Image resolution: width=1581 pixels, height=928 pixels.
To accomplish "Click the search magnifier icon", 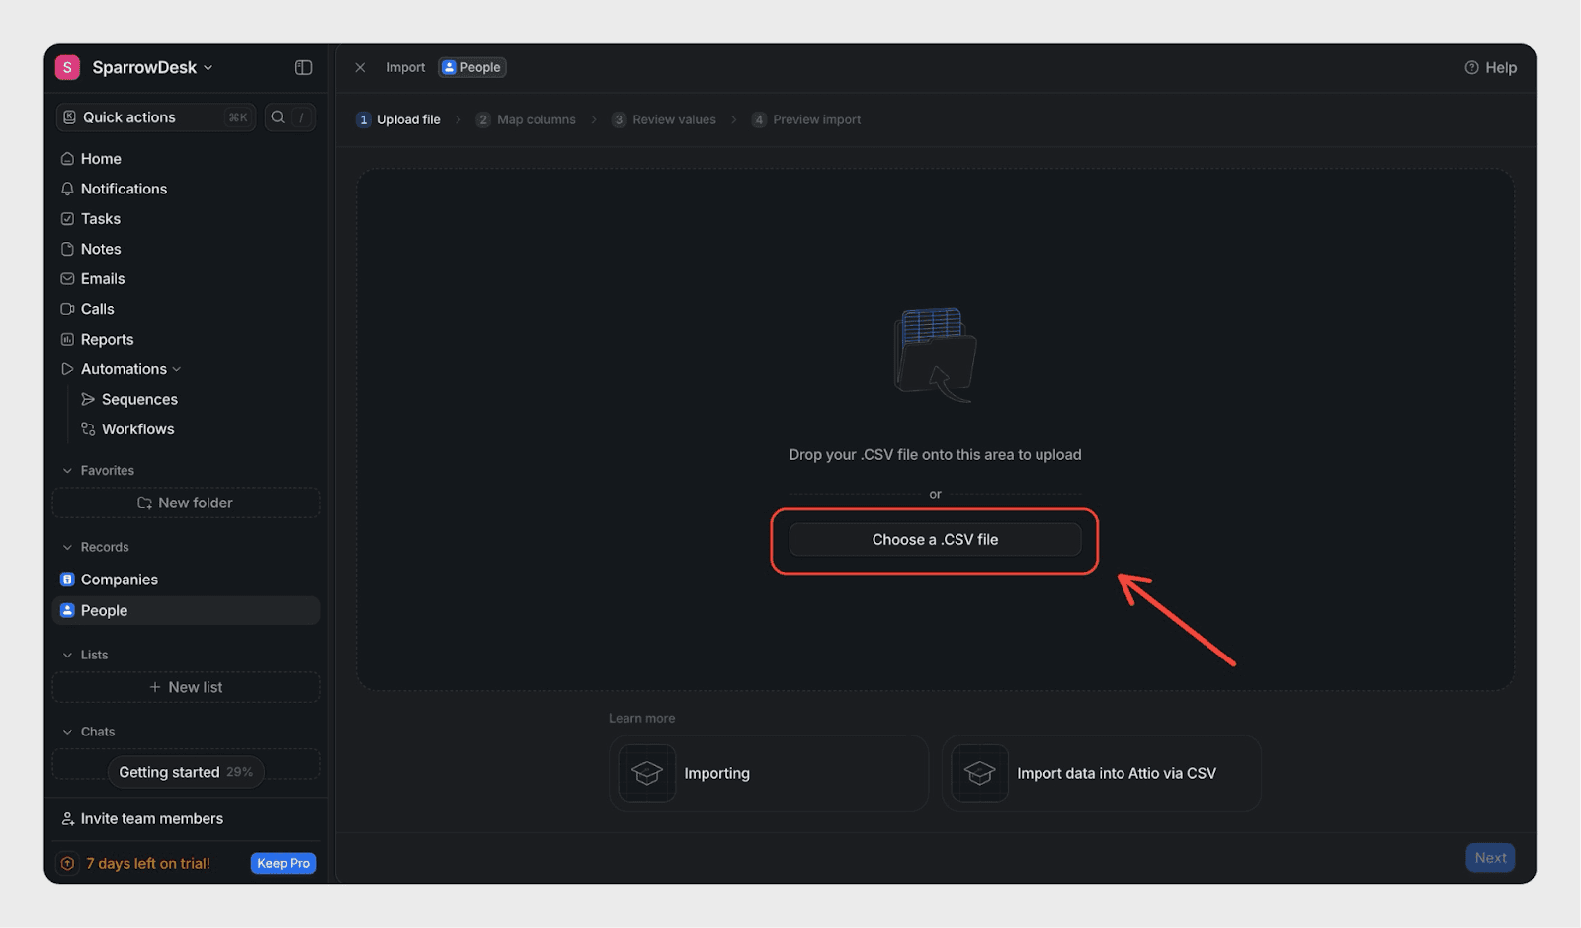I will click(278, 117).
